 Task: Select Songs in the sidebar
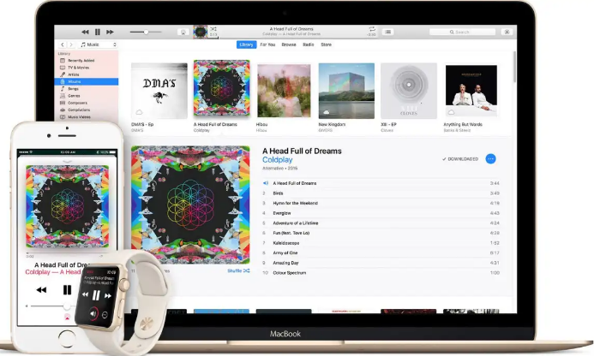tap(87, 88)
